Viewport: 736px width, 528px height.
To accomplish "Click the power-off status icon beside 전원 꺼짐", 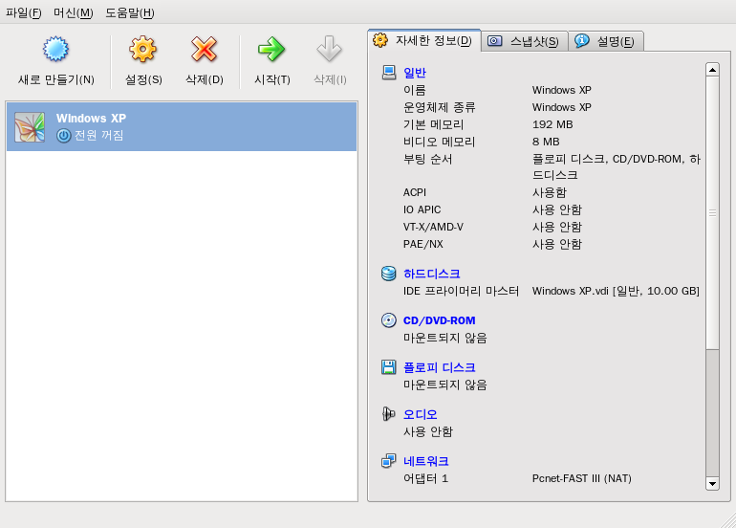I will (x=63, y=136).
